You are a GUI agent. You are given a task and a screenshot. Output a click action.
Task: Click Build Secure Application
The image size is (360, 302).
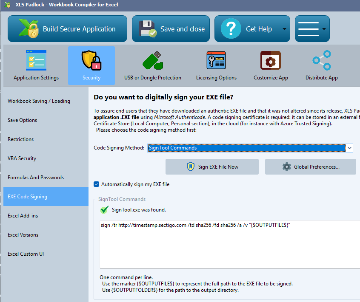67,28
